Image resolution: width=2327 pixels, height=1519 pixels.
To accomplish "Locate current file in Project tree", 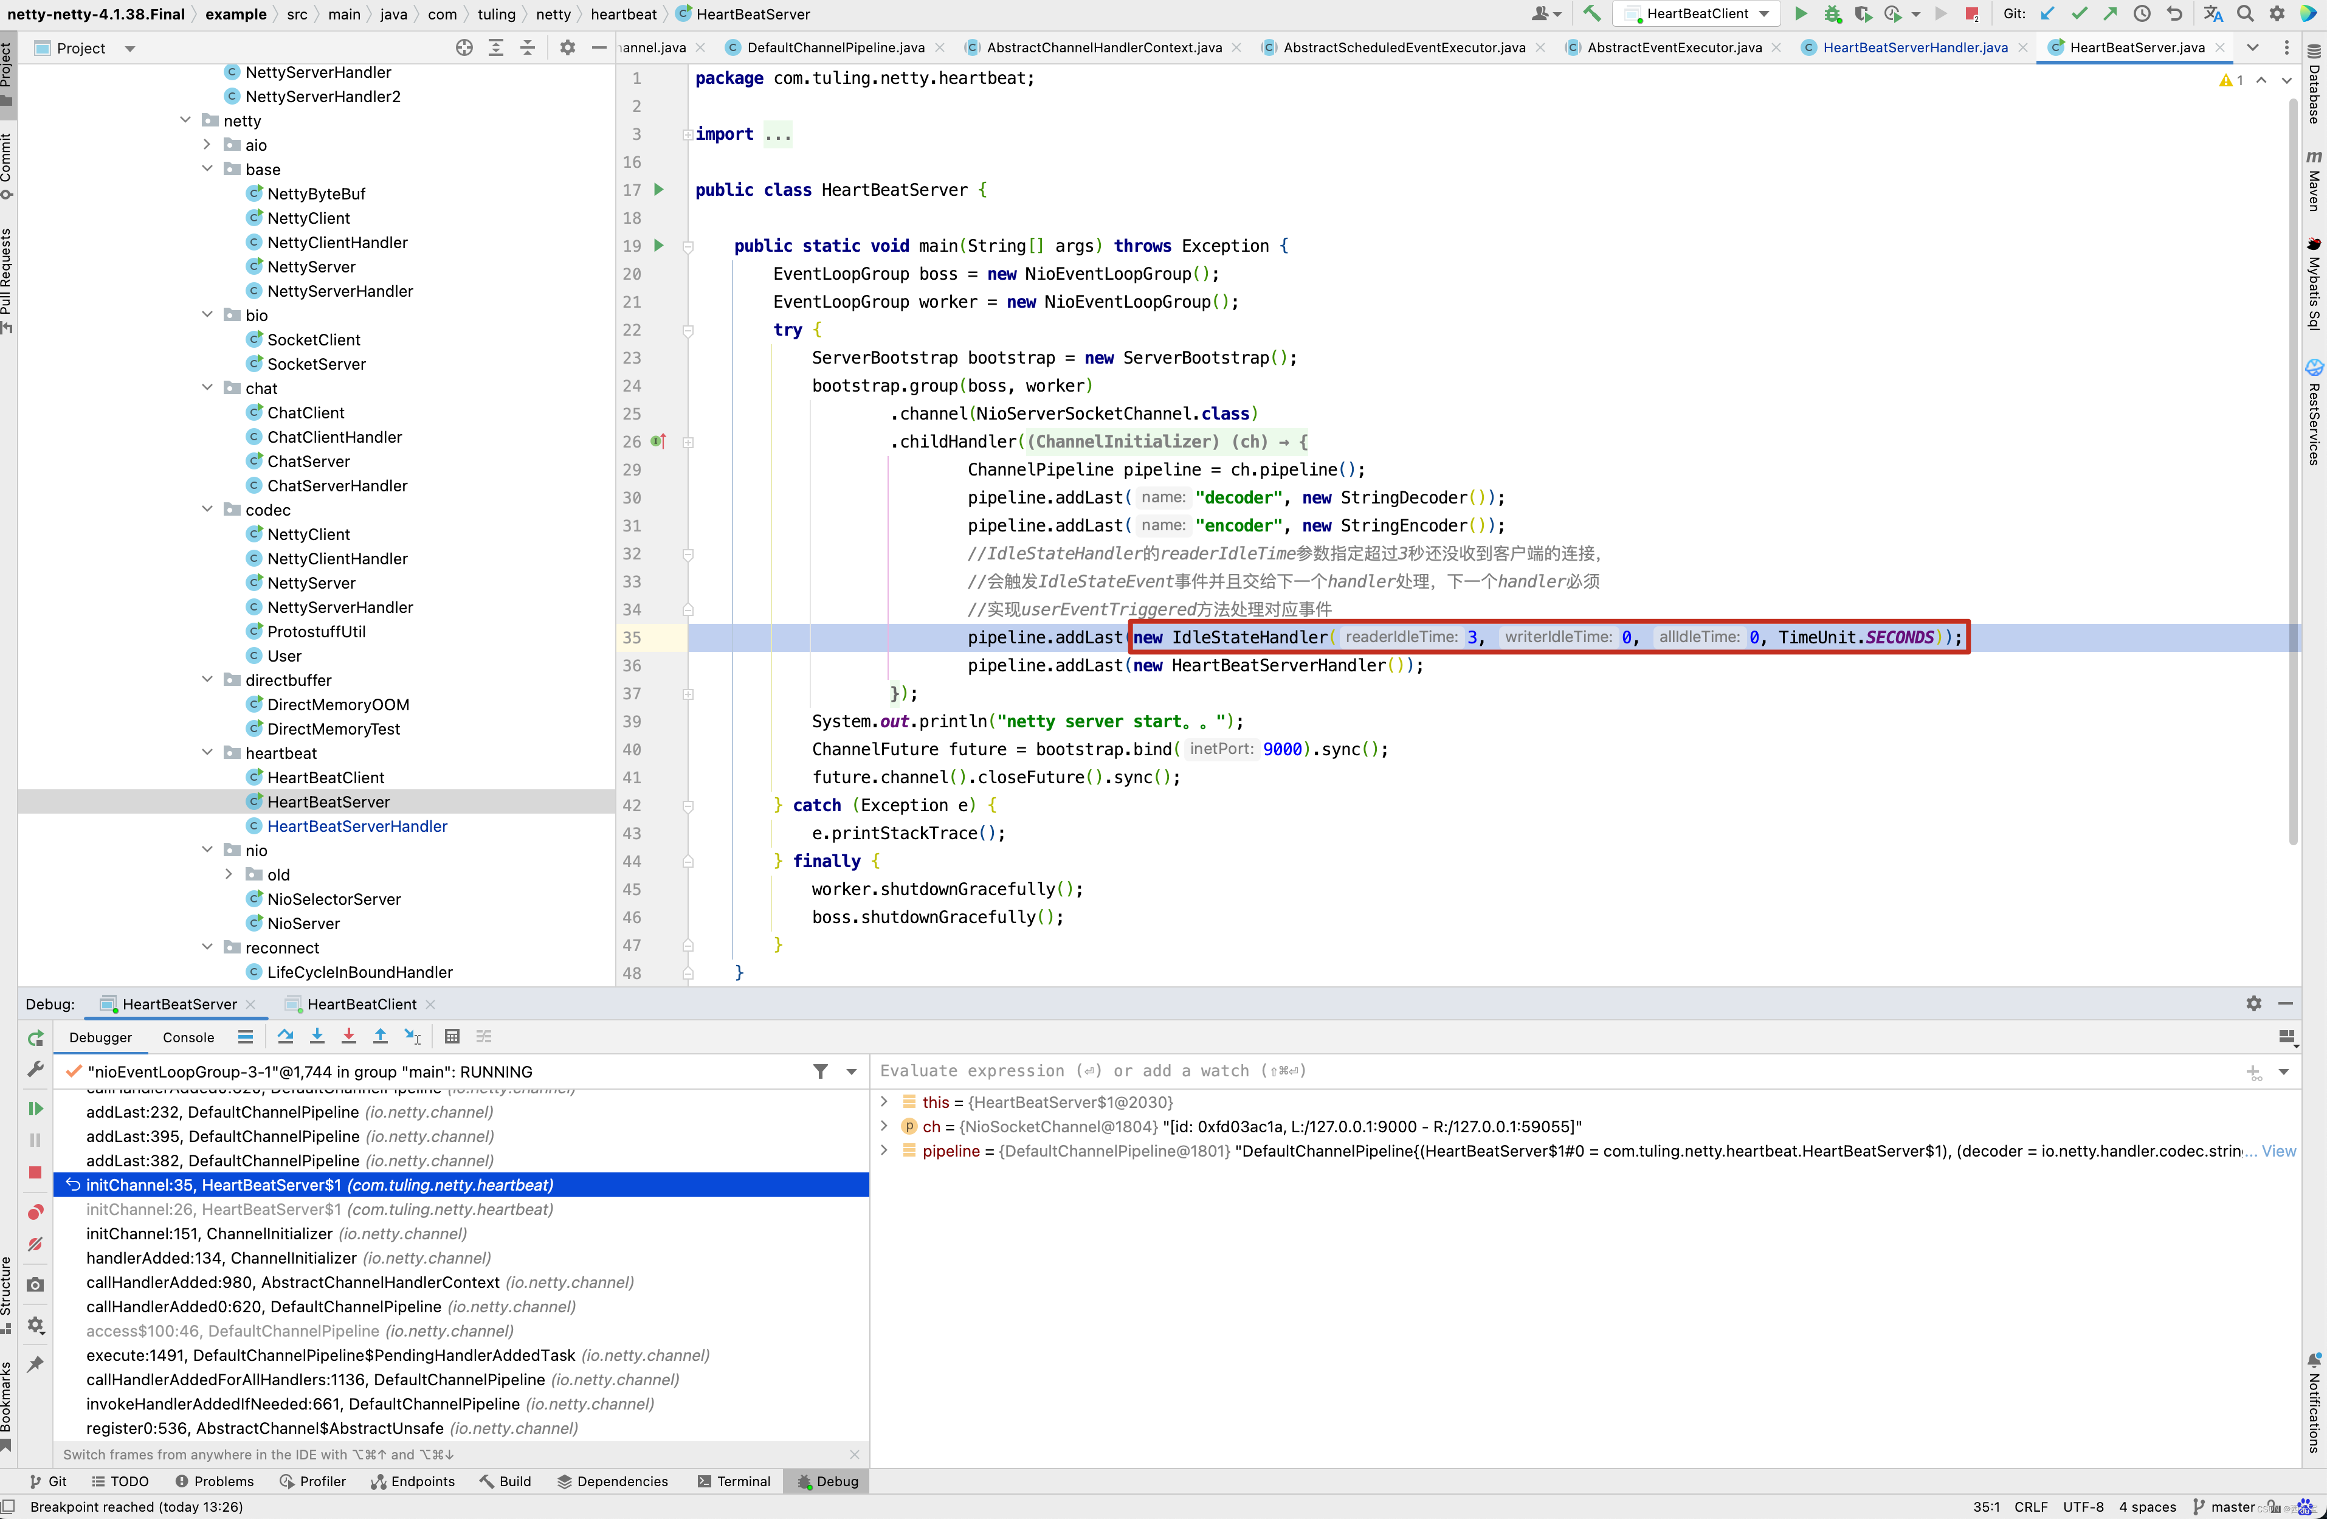I will tap(464, 48).
